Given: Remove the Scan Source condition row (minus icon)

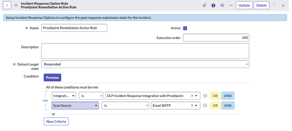Looking at the screenshot, I should point(205,105).
